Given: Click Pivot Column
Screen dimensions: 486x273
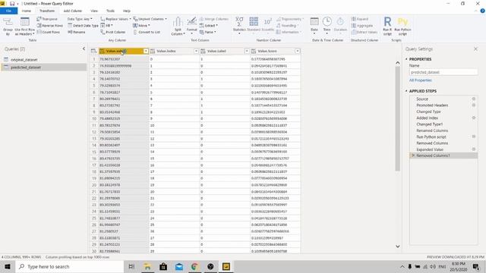Looking at the screenshot, I should click(x=113, y=32).
